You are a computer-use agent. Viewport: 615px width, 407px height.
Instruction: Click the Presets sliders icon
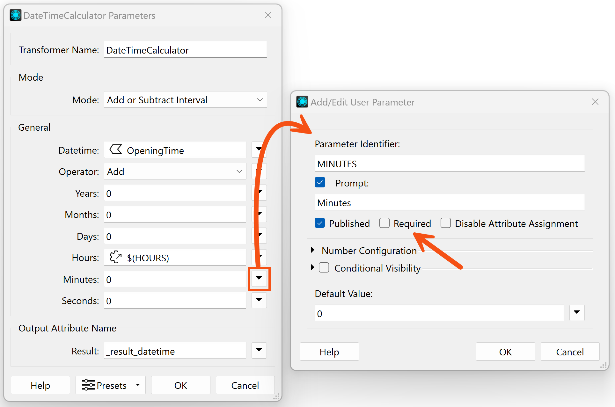(88, 385)
